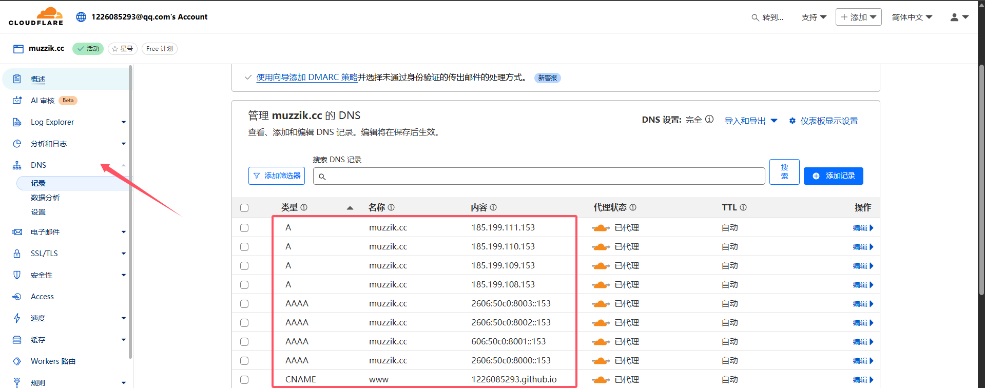Click the DNS network sidebar icon
Screen dimensions: 985x388
[x=17, y=165]
